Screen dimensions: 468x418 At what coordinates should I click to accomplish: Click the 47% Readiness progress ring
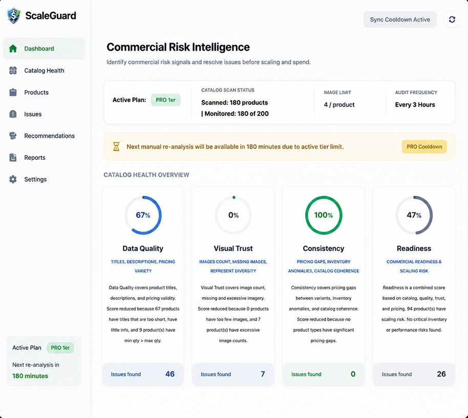[x=414, y=215]
